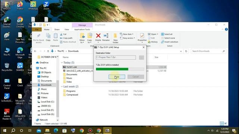Screen dimensions: 239x134
Task: Switch to details view button
Action: click(x=222, y=124)
